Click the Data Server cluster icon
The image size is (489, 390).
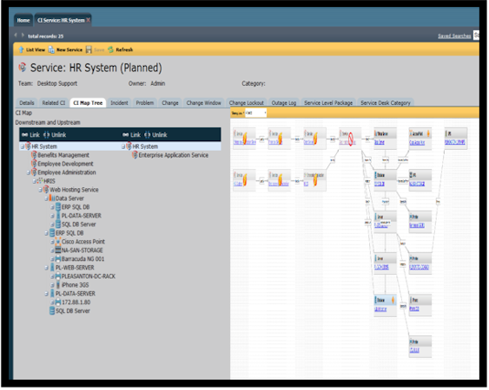52,198
